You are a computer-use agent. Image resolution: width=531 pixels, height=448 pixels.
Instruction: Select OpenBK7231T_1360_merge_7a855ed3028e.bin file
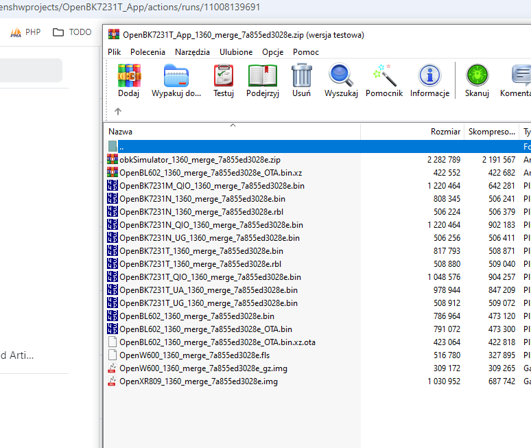click(x=201, y=251)
